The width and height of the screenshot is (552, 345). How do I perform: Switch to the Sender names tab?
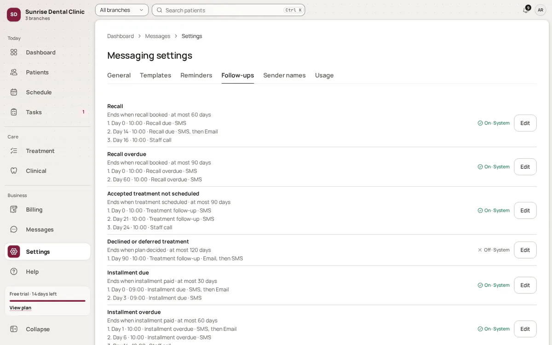click(x=284, y=75)
